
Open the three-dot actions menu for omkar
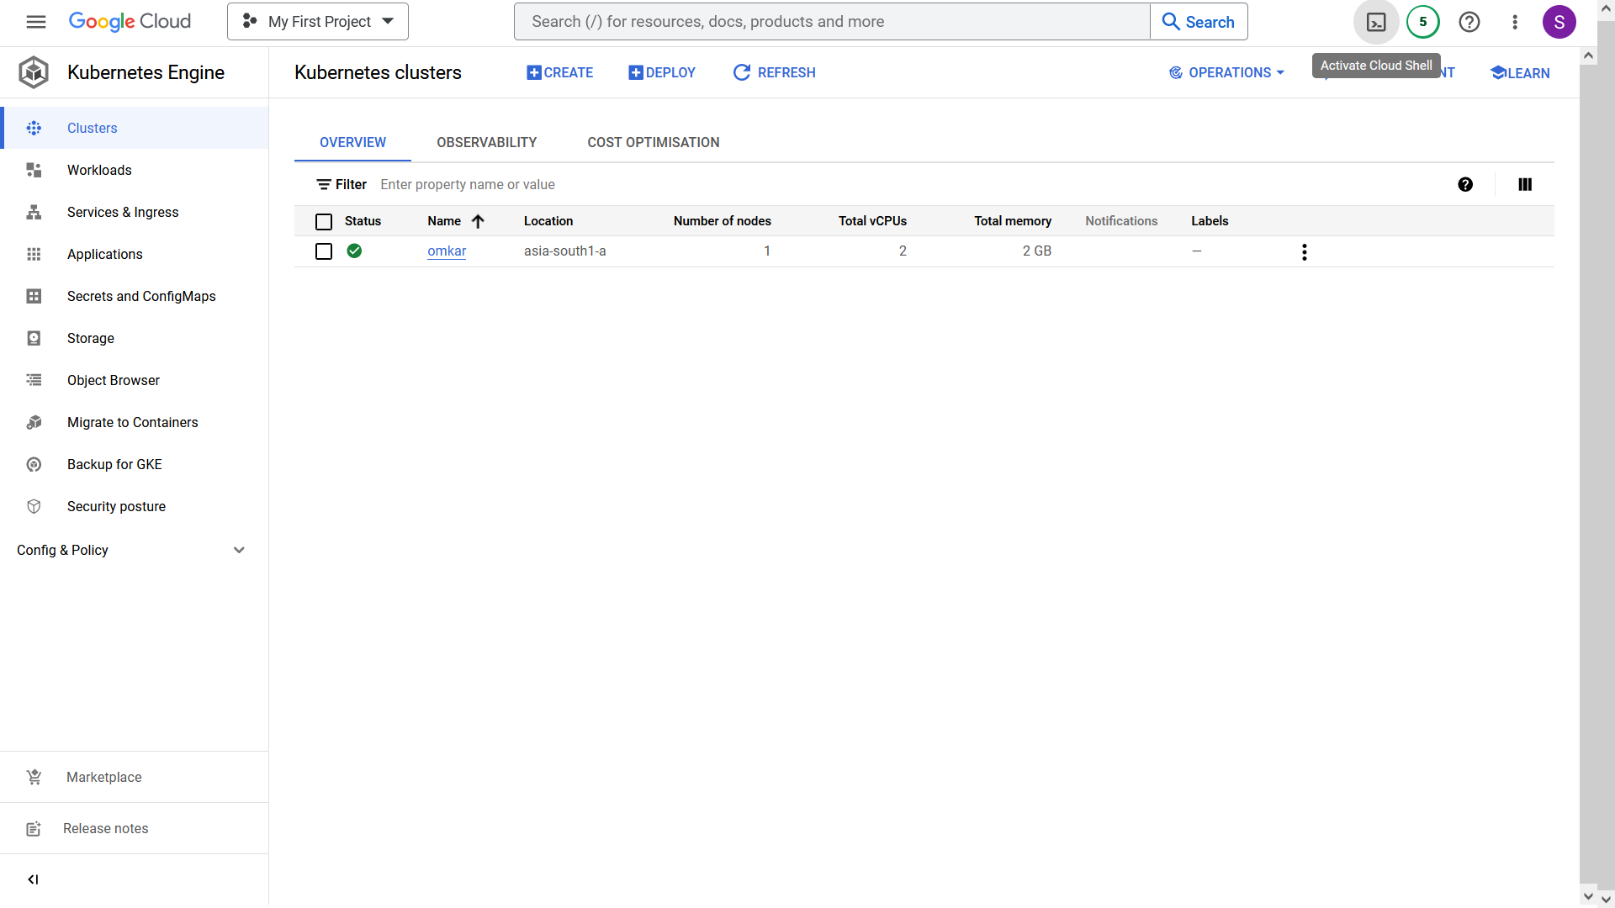click(x=1305, y=251)
